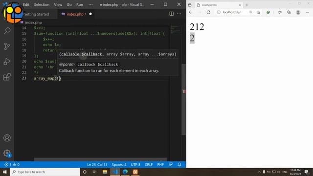Image resolution: width=313 pixels, height=176 pixels.
Task: Click line number 20 in gutter
Action: click(x=24, y=61)
